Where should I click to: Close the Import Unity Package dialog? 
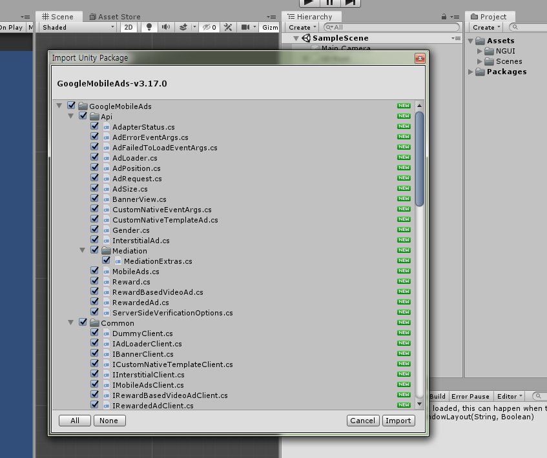[x=420, y=58]
